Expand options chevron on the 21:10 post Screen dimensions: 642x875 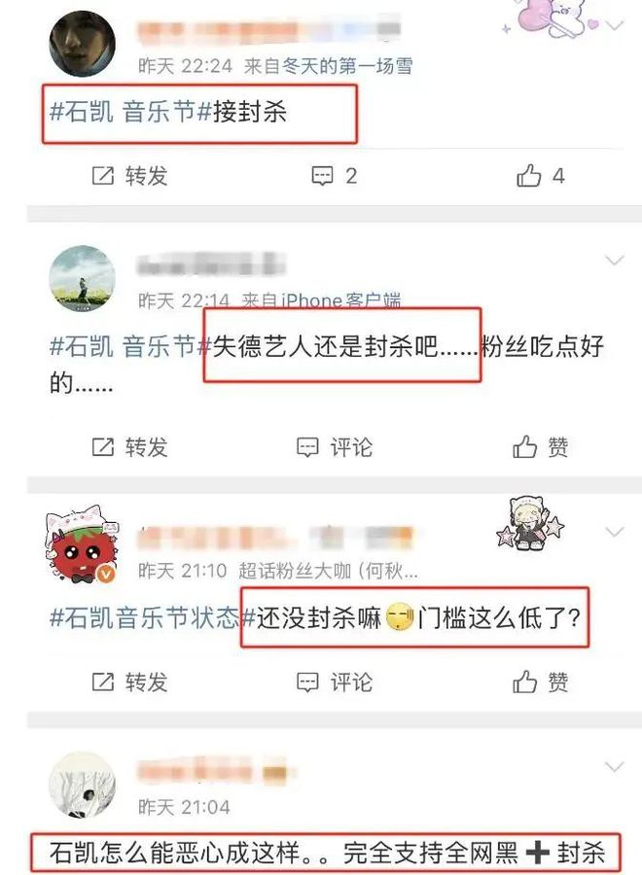pyautogui.click(x=615, y=532)
